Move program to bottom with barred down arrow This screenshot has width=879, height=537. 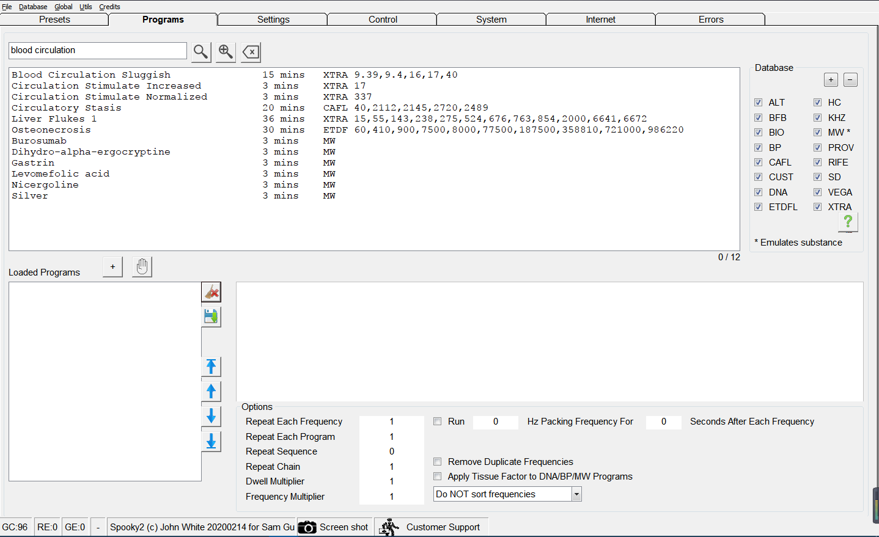pos(211,441)
